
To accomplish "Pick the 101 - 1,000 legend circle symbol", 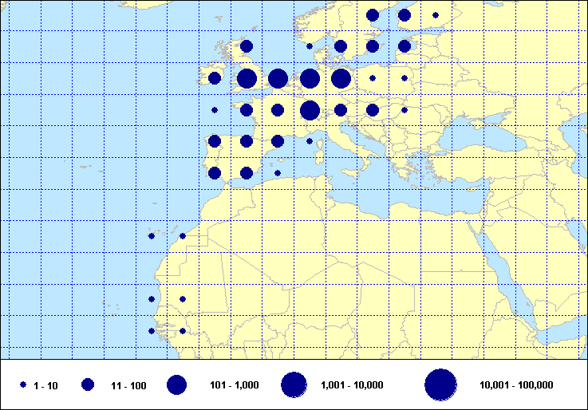I will pos(176,385).
